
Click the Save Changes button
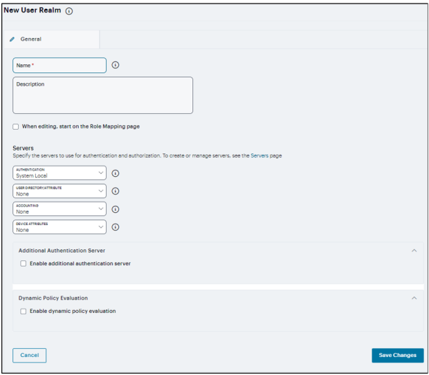pyautogui.click(x=397, y=355)
